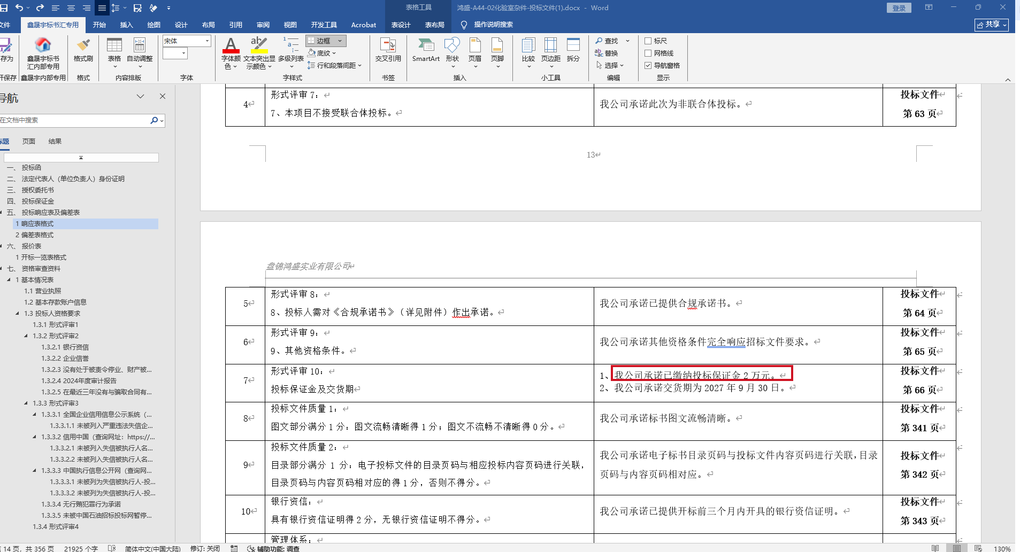The height and width of the screenshot is (552, 1020).
Task: Collapse the 1.3.3 形式评审3 heading
Action: coord(26,403)
